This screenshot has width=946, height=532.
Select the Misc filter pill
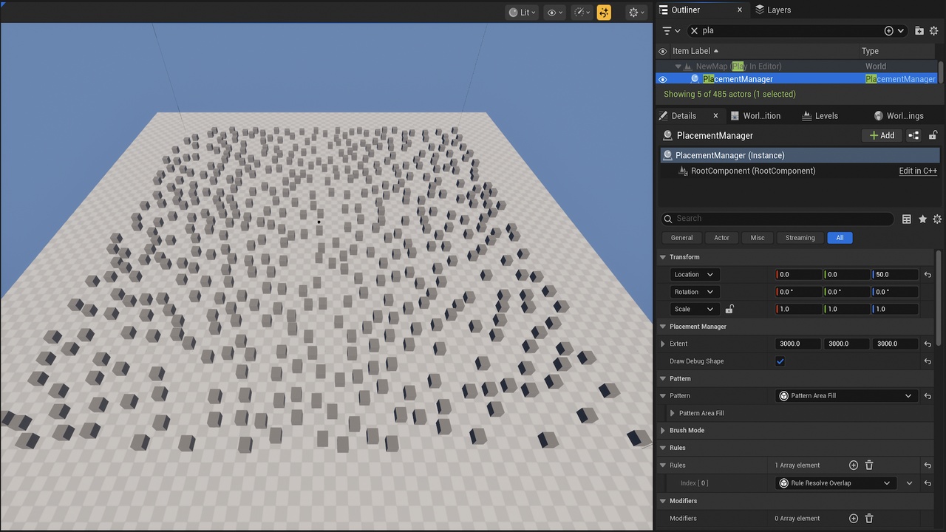tap(758, 238)
